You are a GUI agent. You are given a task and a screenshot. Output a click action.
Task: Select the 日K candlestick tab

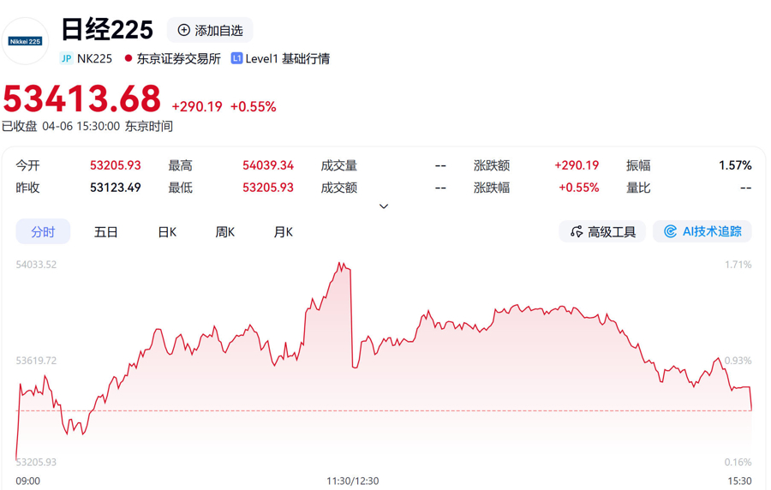pyautogui.click(x=167, y=231)
